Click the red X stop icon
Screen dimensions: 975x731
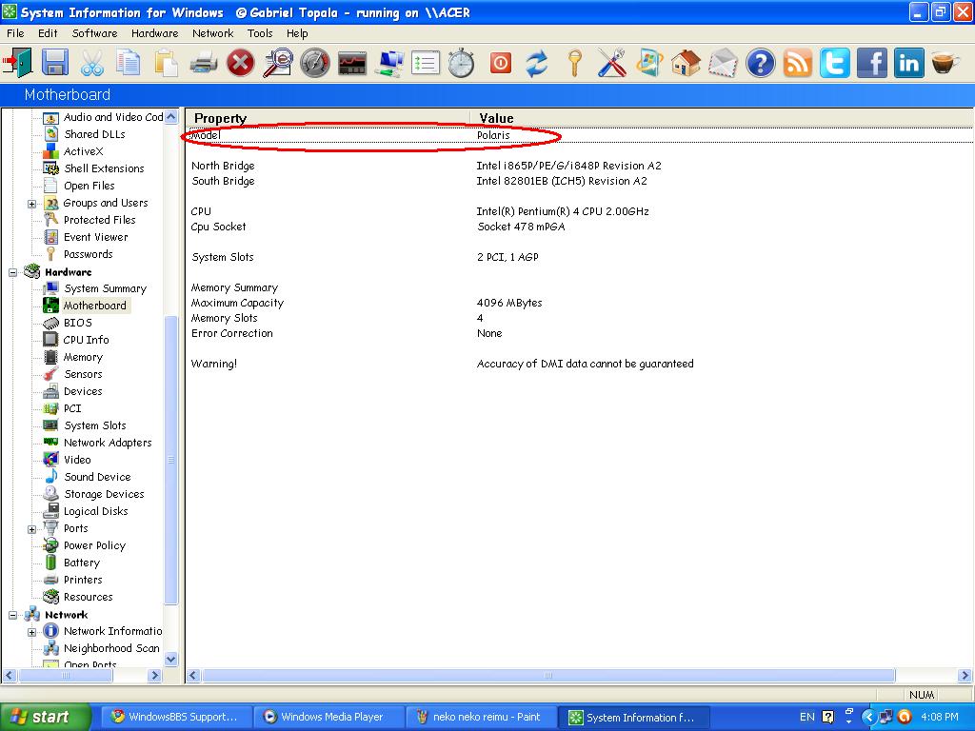tap(241, 62)
